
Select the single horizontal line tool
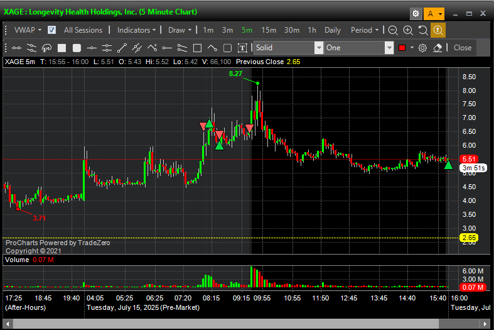click(92, 48)
